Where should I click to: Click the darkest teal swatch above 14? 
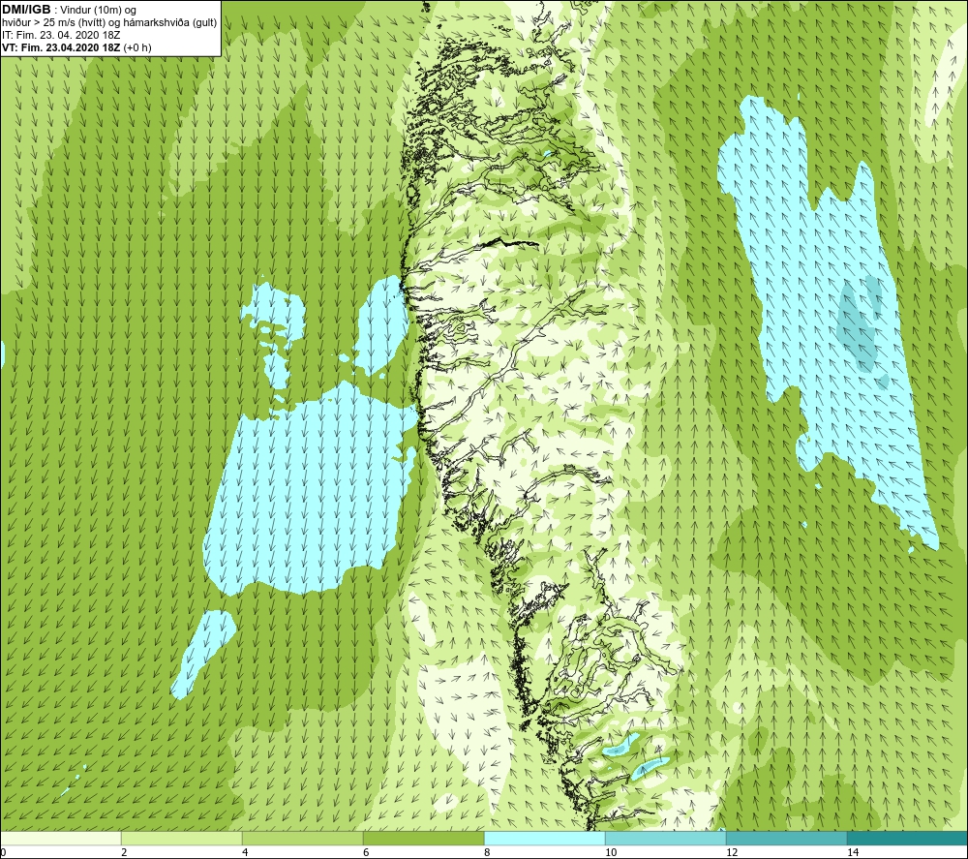(x=908, y=838)
